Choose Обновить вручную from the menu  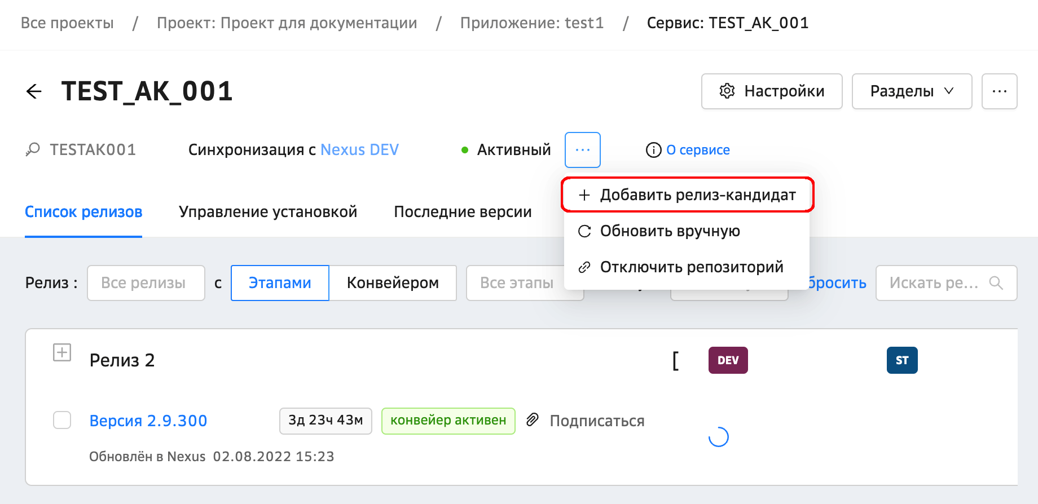[x=670, y=231]
